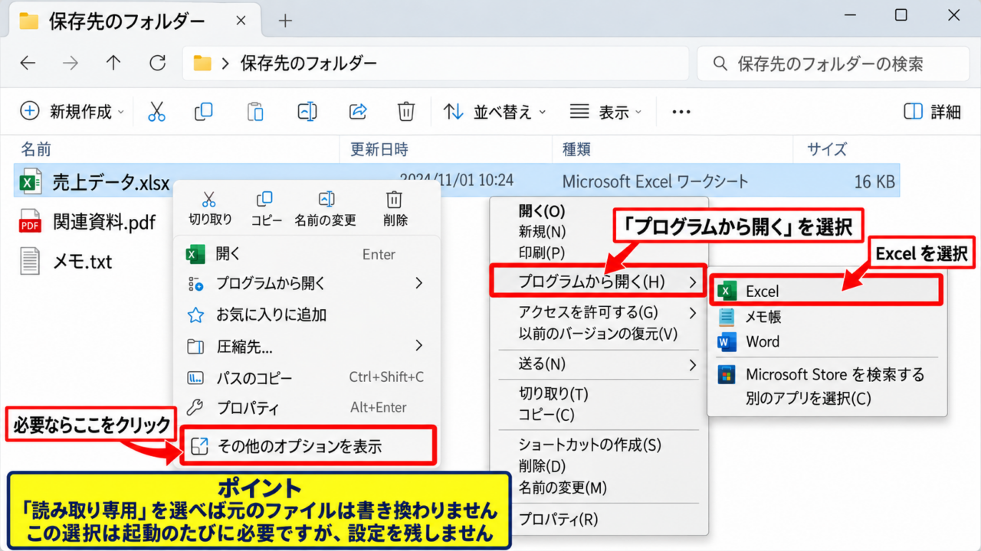The width and height of the screenshot is (981, 551).
Task: Go forward with the right arrow button
Action: (x=71, y=63)
